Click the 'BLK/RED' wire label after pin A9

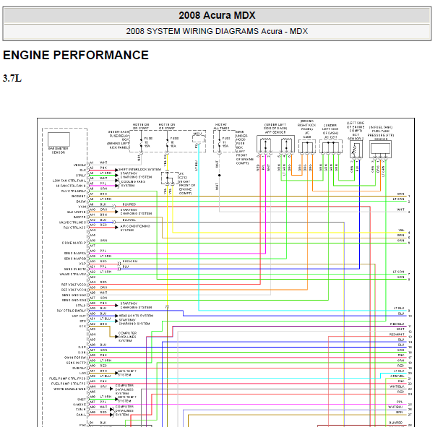tap(129, 204)
